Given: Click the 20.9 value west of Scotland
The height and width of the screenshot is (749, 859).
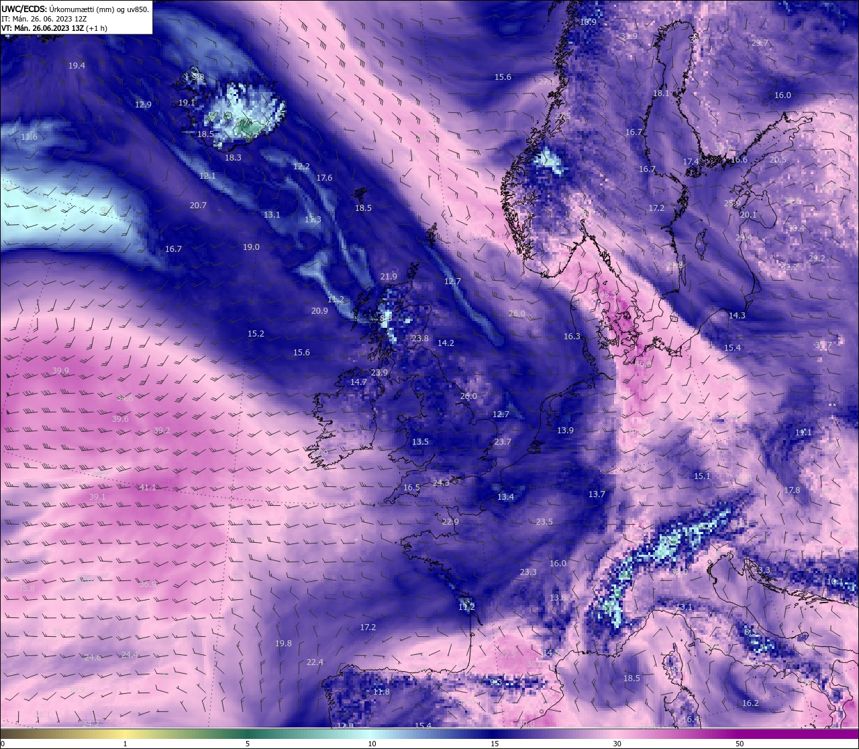Looking at the screenshot, I should (319, 311).
